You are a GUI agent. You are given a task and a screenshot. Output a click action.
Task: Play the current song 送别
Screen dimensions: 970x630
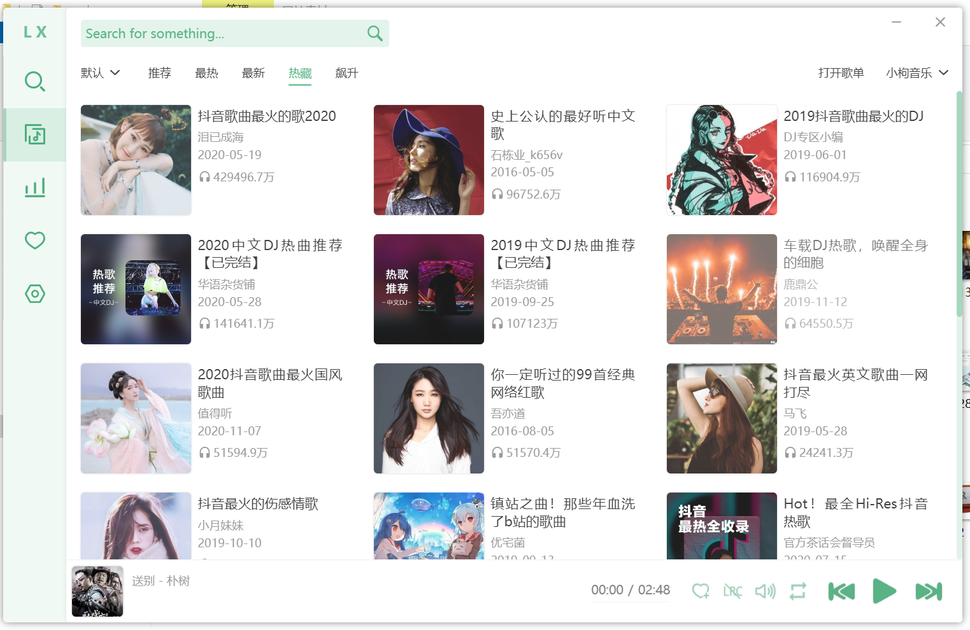point(883,591)
